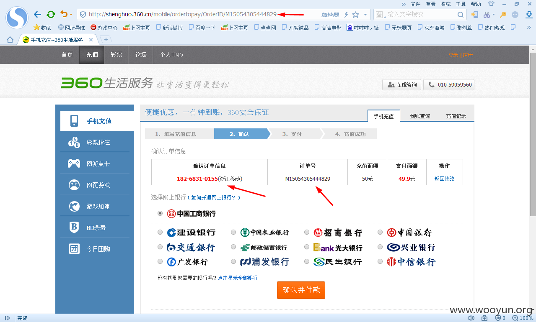Select 今日团购 in the left sidebar
This screenshot has width=536, height=322.
(x=95, y=249)
